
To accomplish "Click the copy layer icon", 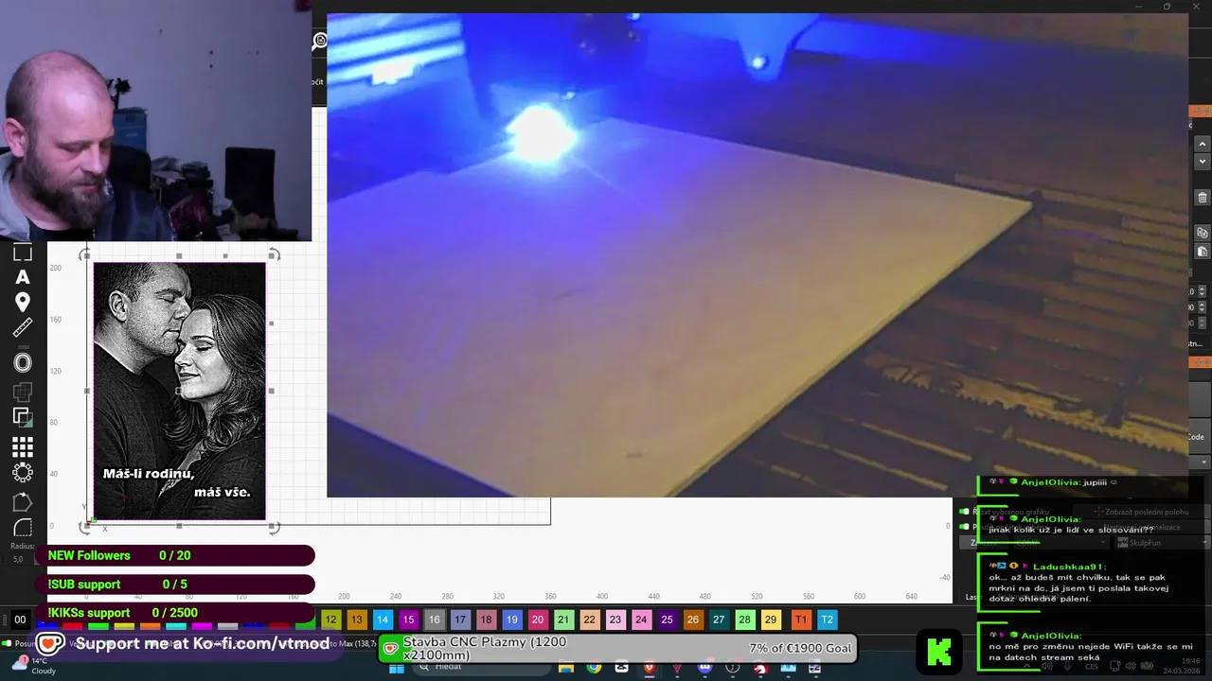I will coord(1203,233).
